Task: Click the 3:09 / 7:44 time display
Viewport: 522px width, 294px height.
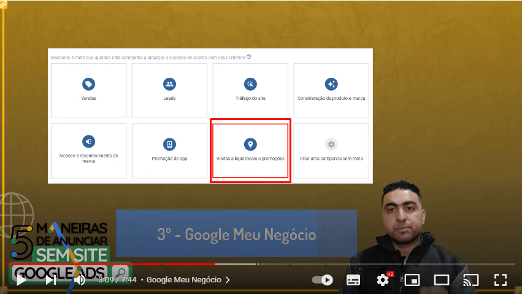Action: pos(117,280)
